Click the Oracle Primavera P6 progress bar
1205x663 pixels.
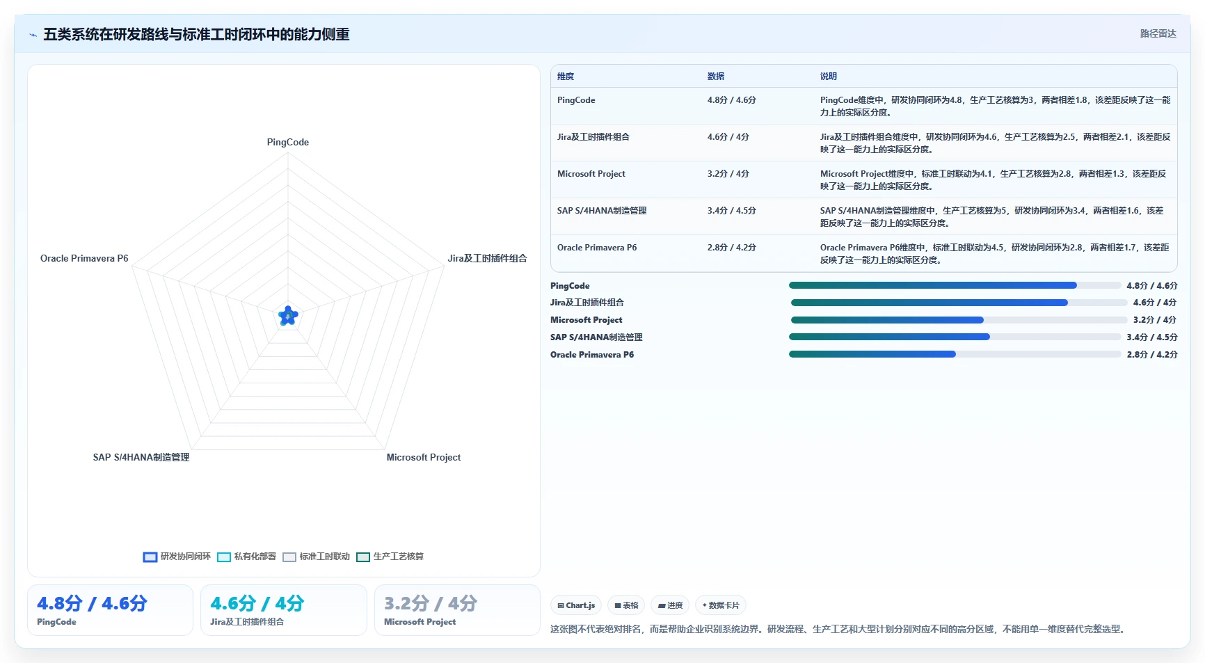pyautogui.click(x=955, y=354)
